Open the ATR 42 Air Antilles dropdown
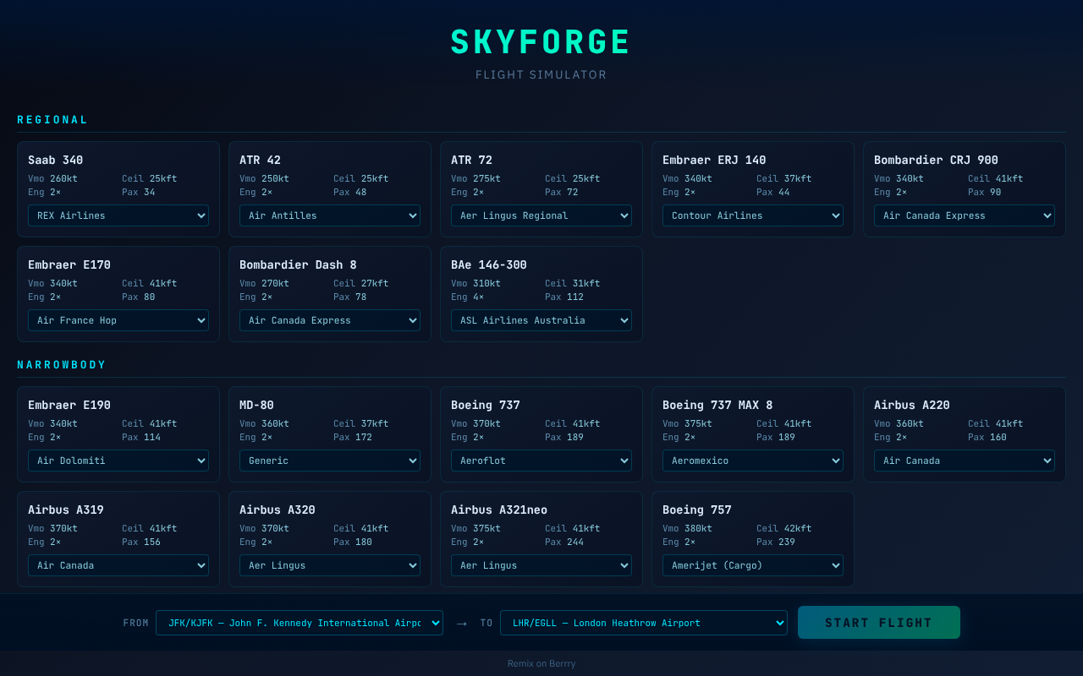1083x676 pixels. tap(330, 215)
